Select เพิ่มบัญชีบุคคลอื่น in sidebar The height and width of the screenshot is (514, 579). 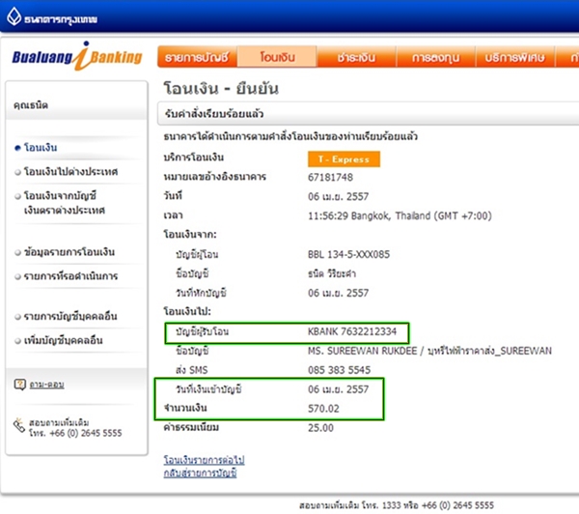coord(63,340)
